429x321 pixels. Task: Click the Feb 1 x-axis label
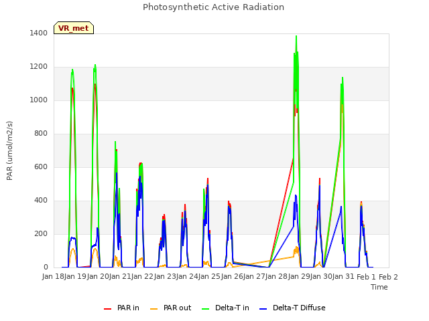[x=366, y=277]
